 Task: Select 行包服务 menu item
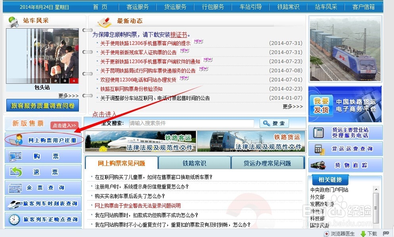[x=213, y=7]
